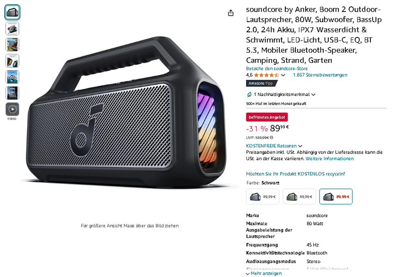Select the first product thumbnail image
Image resolution: width=393 pixels, height=277 pixels.
click(x=12, y=12)
